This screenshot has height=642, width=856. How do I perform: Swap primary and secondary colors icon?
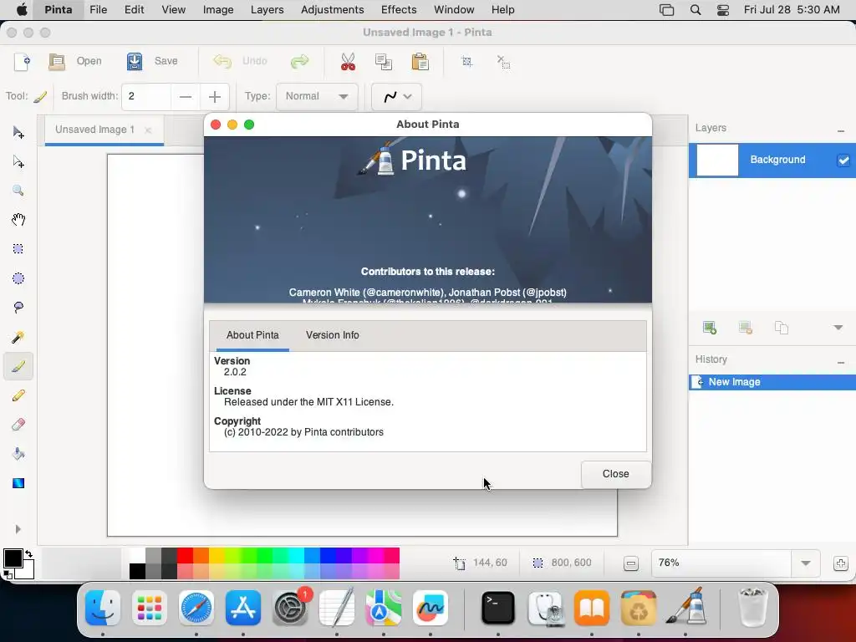click(28, 553)
